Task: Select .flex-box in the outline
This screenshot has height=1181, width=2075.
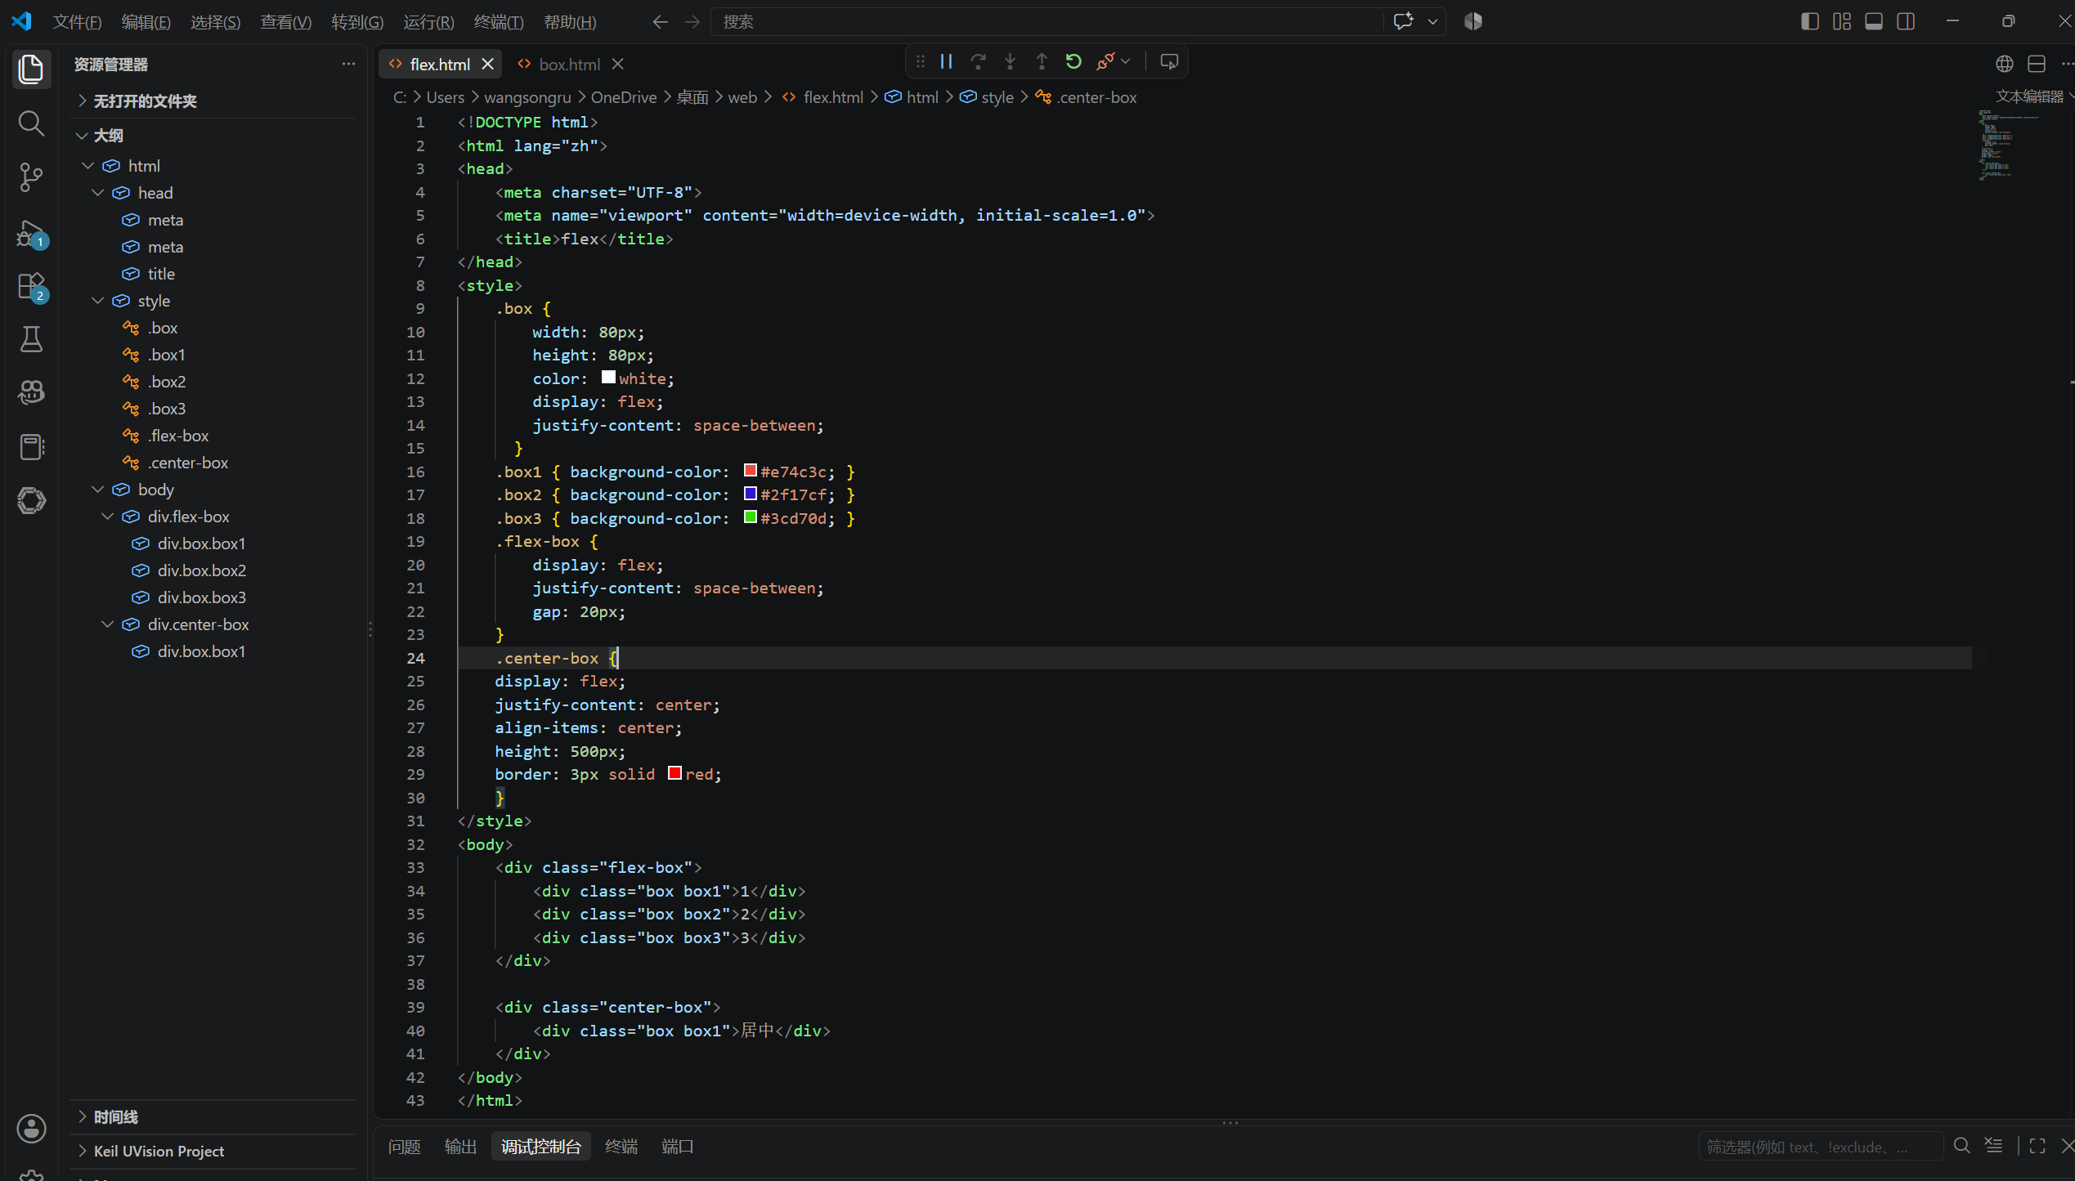Action: (178, 436)
